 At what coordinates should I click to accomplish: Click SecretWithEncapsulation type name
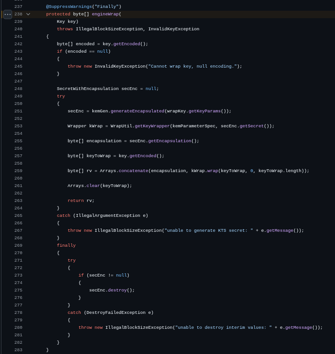point(88,89)
